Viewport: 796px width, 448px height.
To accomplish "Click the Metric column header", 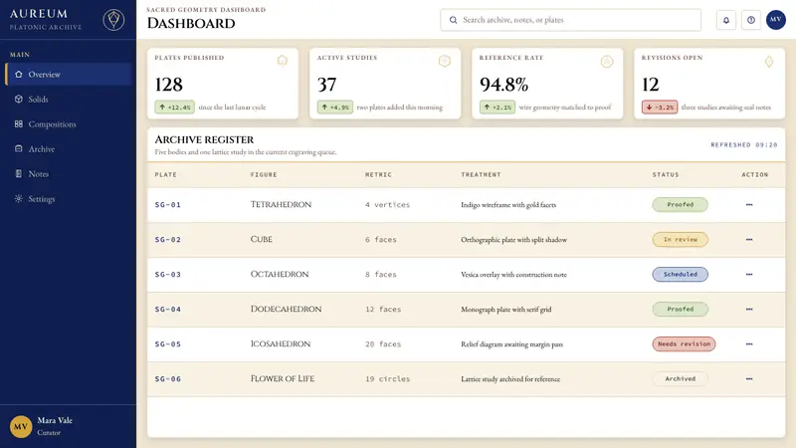I will coord(379,174).
